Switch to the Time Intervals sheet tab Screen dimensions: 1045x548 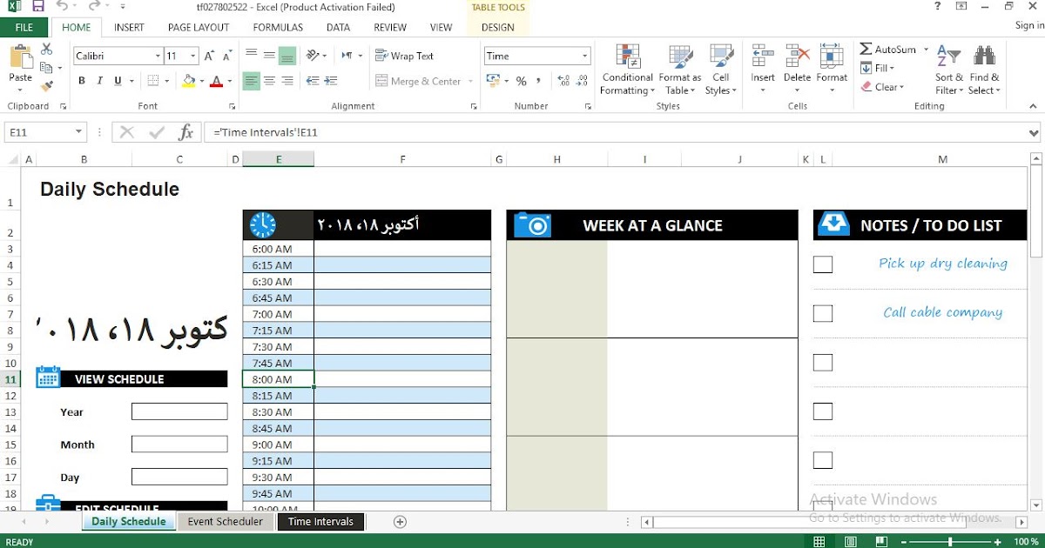click(320, 521)
